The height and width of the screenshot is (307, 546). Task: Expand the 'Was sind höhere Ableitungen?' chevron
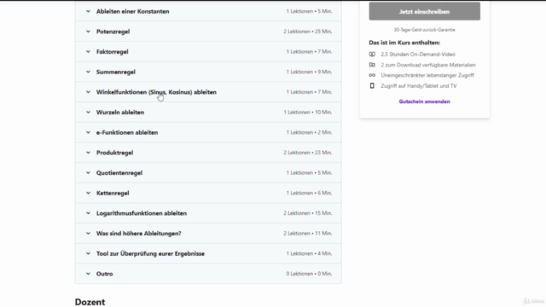(x=88, y=234)
